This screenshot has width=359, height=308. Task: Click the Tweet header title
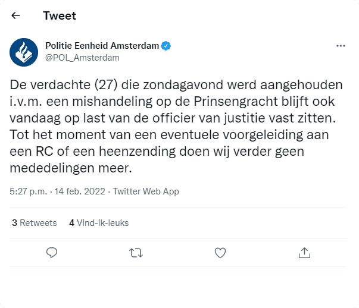coord(60,16)
